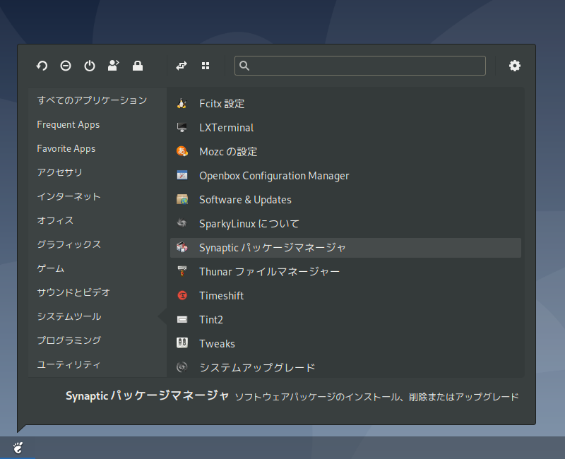Open the ゲーム category
This screenshot has width=565, height=459.
(50, 268)
